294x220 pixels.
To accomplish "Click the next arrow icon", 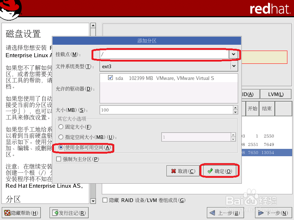I will (x=261, y=213).
